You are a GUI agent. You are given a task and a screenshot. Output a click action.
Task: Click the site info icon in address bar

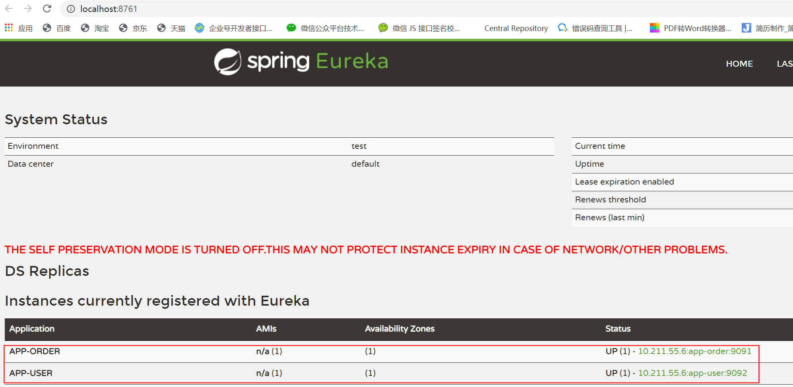71,9
